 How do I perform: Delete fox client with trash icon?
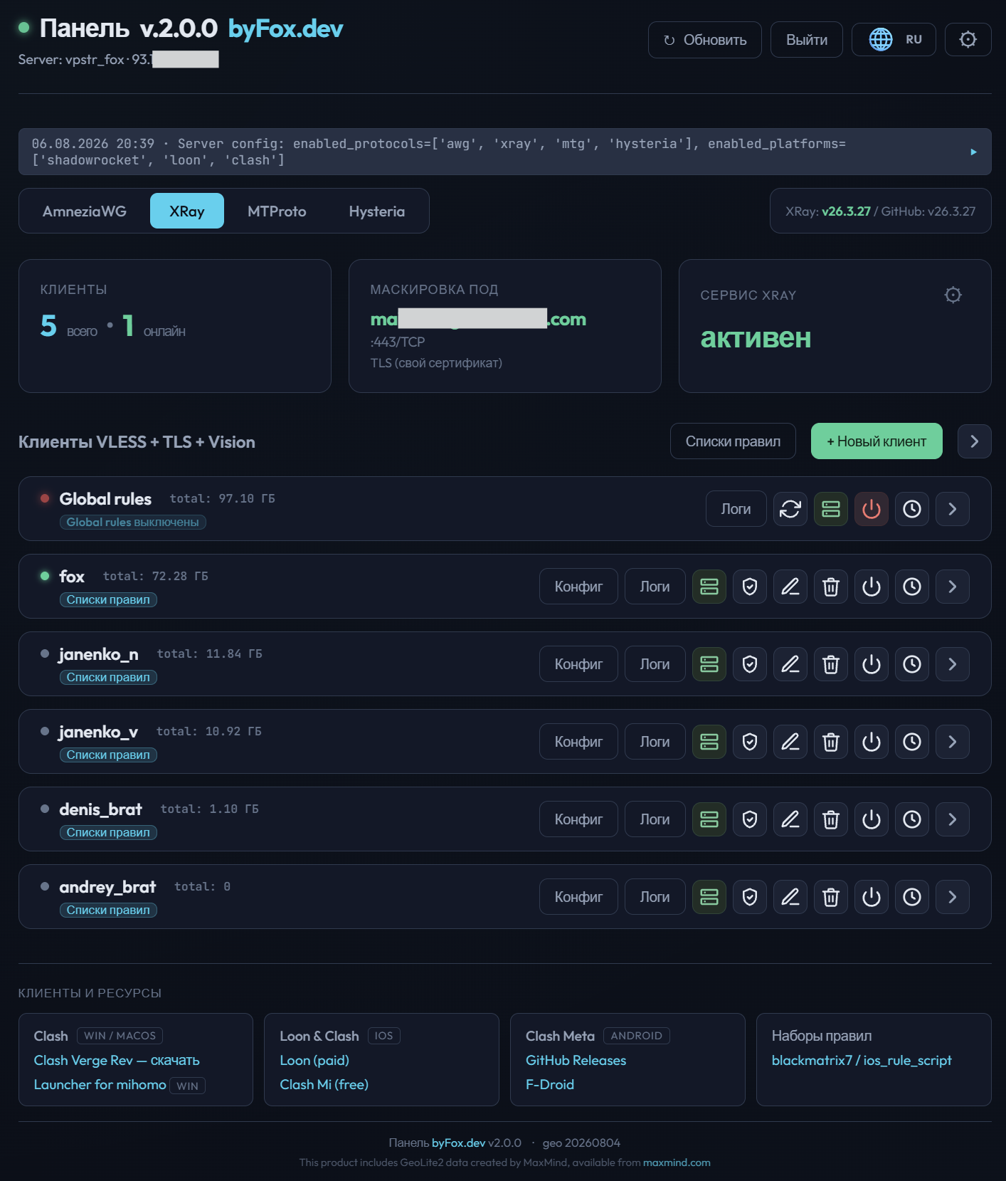(831, 587)
